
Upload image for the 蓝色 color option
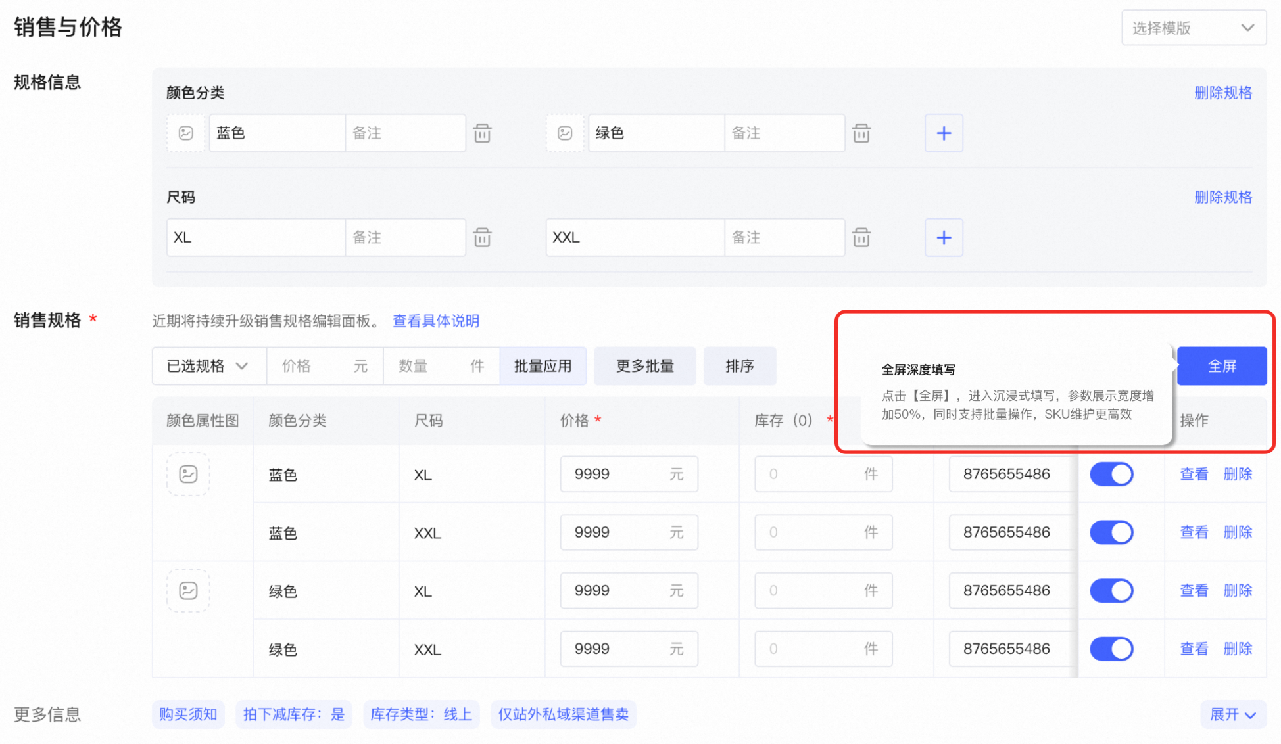click(x=186, y=133)
